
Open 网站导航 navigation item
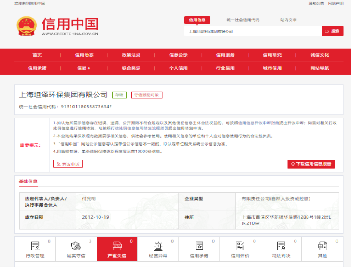(x=320, y=68)
